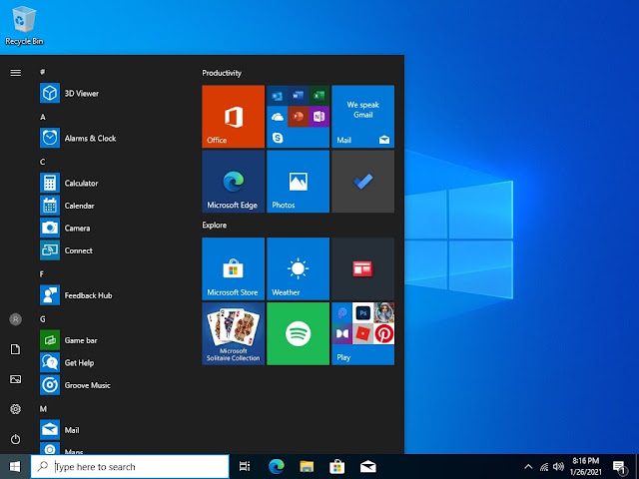Open Microsoft Store from the taskbar
This screenshot has height=479, width=639.
pyautogui.click(x=337, y=466)
